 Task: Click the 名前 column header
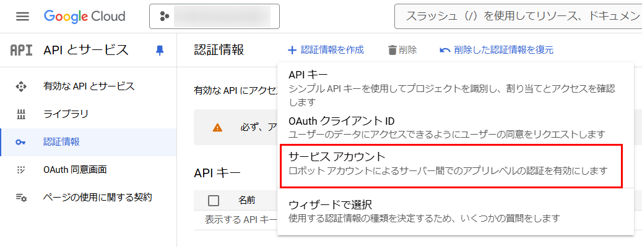[x=247, y=201]
